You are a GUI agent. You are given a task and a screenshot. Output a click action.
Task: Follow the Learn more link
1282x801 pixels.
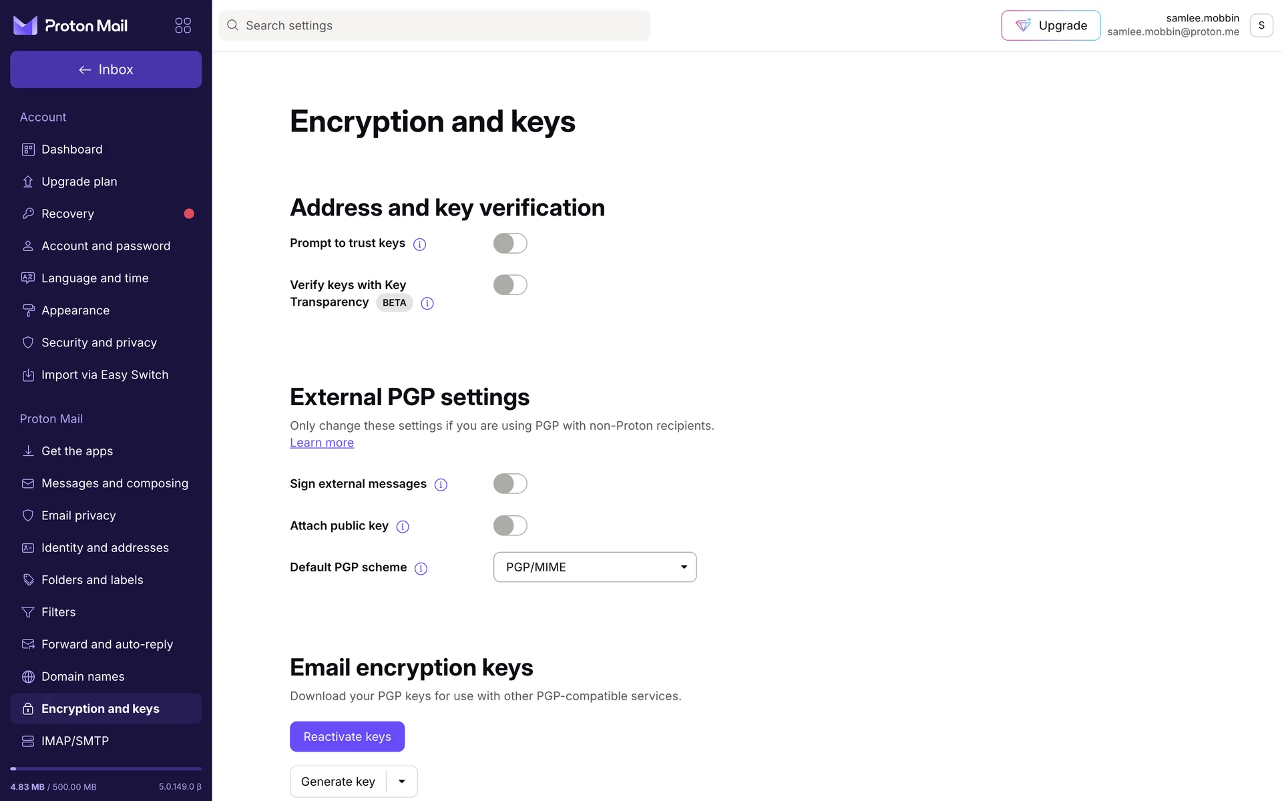[322, 443]
